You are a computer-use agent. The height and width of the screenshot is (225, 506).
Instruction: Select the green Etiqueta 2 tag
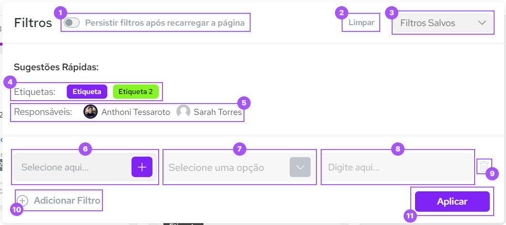135,92
